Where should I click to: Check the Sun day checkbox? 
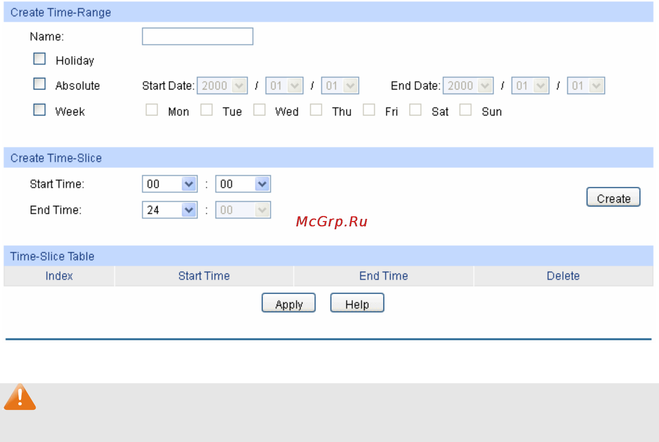point(466,110)
